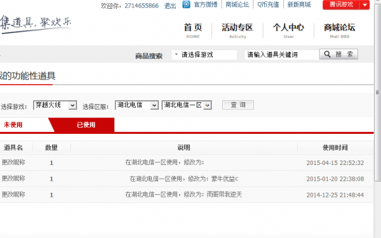Open the Q币充值 link

[x=268, y=4]
